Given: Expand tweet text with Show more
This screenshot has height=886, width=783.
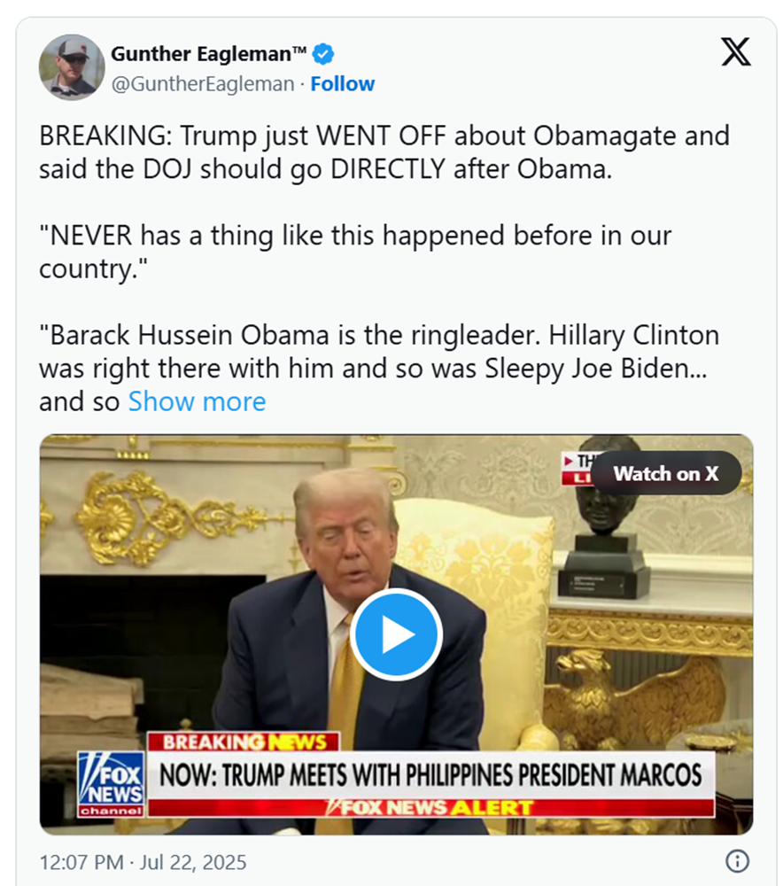Looking at the screenshot, I should [198, 401].
